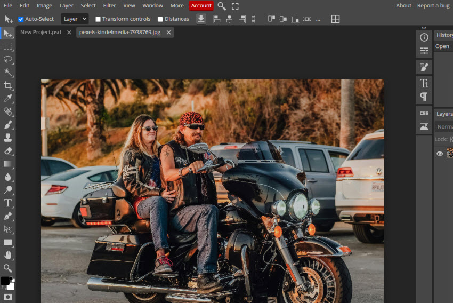453x303 pixels.
Task: Activate the Hand tool
Action: pos(8,255)
